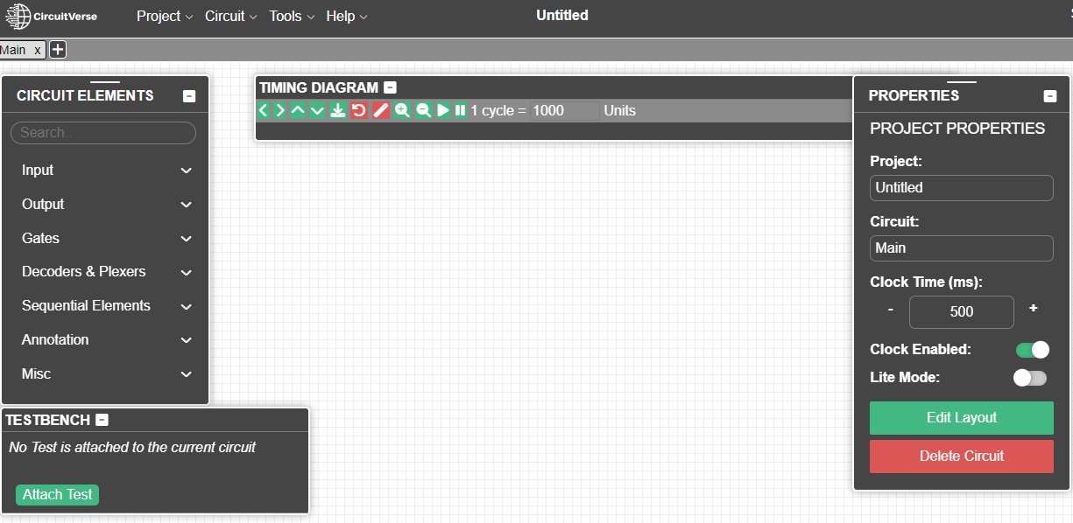The image size is (1073, 523).
Task: Click the timing diagram download icon
Action: tap(337, 110)
